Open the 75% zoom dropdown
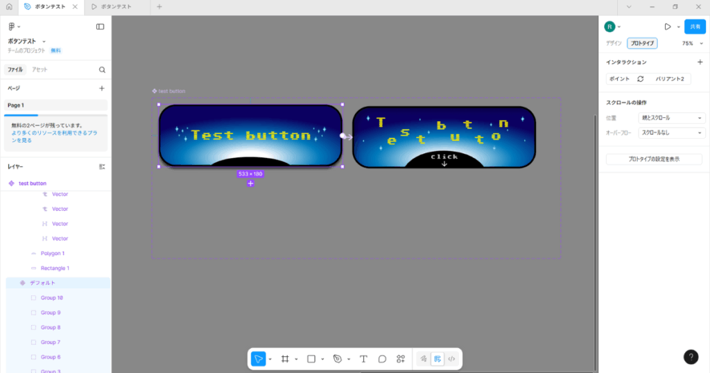710x373 pixels. pyautogui.click(x=692, y=43)
